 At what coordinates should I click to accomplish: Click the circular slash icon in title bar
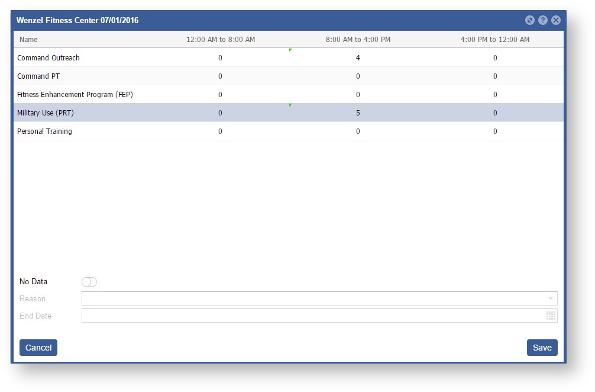tap(530, 20)
